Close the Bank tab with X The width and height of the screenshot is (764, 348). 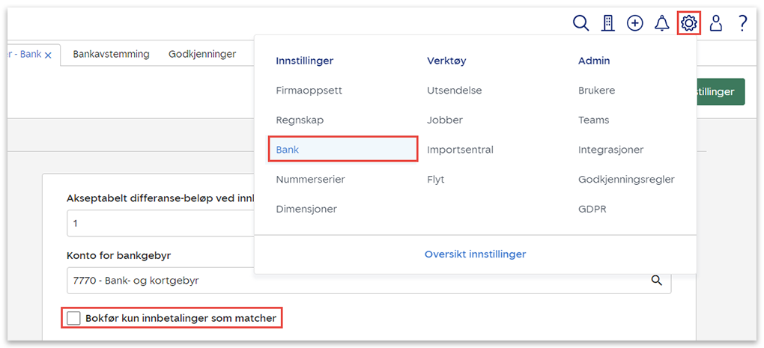tap(48, 55)
